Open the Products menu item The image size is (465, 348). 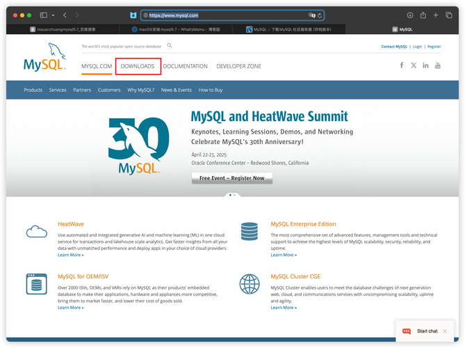[x=33, y=90]
